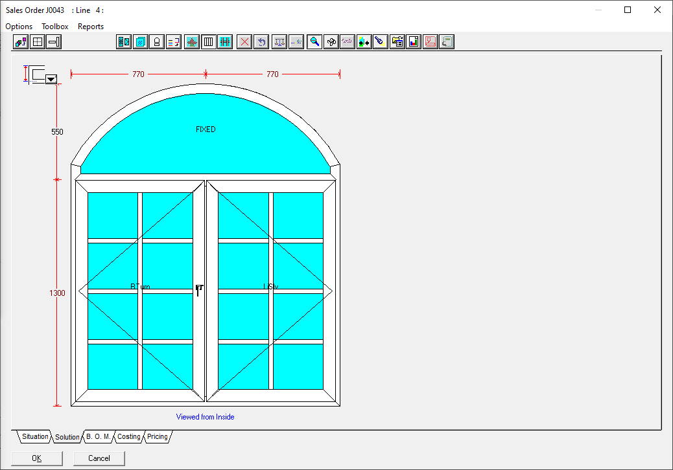Toggle the vertical bars toolbar button
673x470 pixels.
click(209, 42)
